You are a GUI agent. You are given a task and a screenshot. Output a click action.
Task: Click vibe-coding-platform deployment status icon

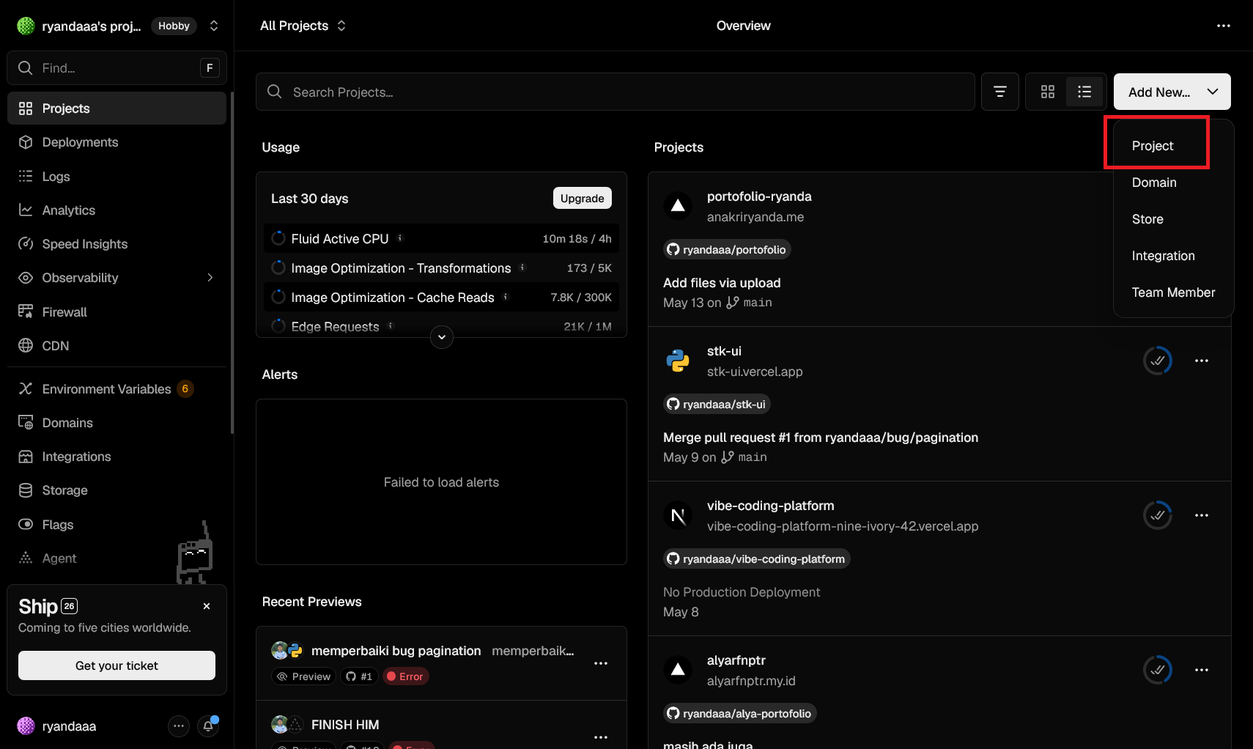(x=1158, y=515)
